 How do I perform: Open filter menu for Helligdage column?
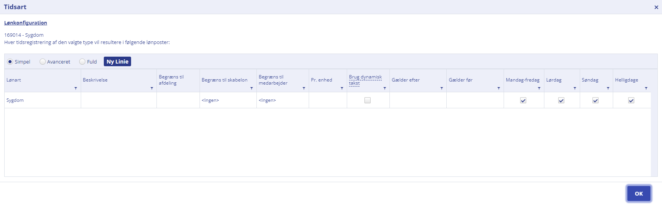coord(646,88)
